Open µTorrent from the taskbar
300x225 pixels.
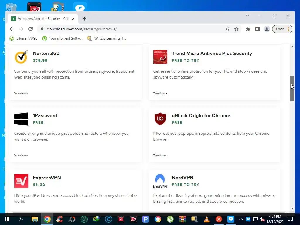(x=170, y=219)
